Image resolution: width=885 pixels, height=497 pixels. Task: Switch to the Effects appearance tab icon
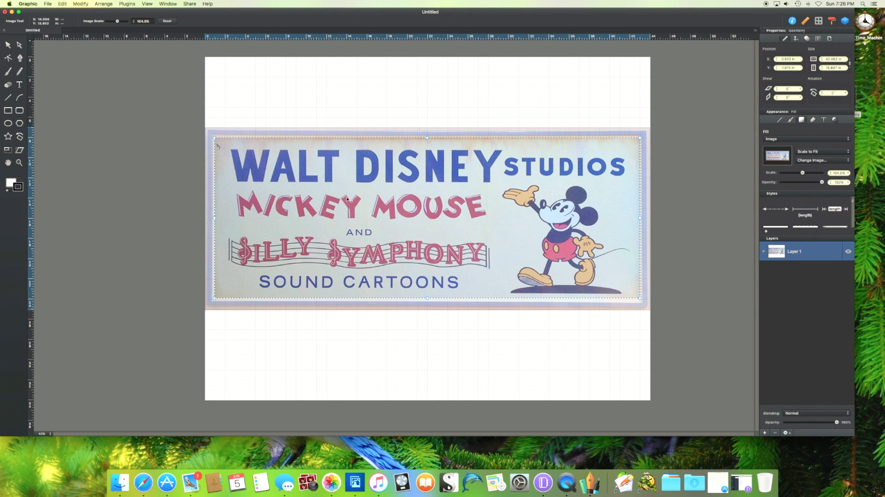coord(835,120)
